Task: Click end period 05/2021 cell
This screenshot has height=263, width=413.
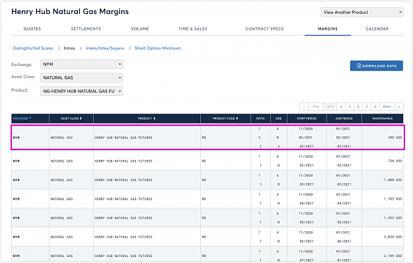Action: 344,222
